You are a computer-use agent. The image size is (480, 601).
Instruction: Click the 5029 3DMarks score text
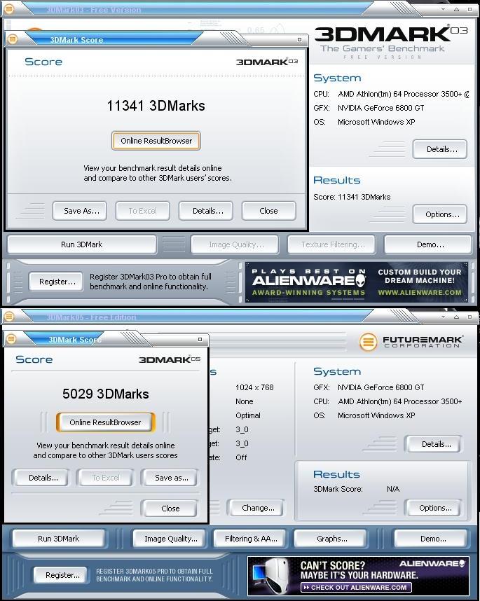[x=105, y=394]
